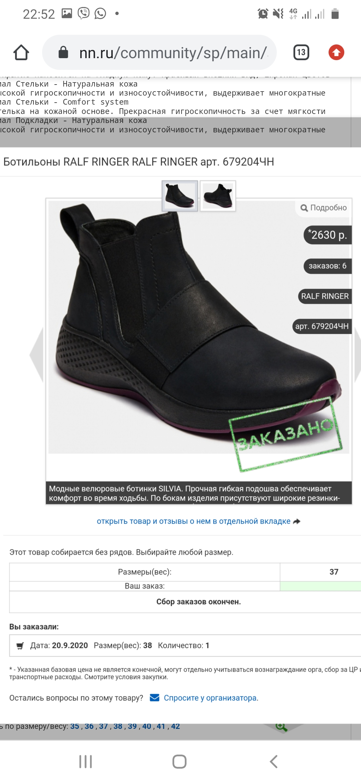Show next product with right arrow

click(x=357, y=355)
